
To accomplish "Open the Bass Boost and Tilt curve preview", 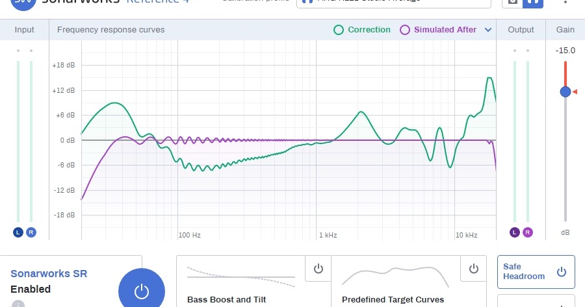I will (x=241, y=277).
